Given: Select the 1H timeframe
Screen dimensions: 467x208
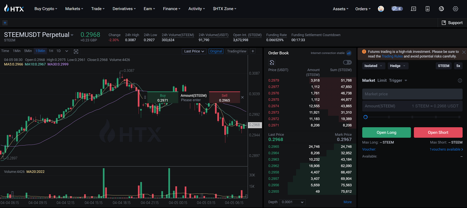Looking at the screenshot, I should tap(51, 51).
